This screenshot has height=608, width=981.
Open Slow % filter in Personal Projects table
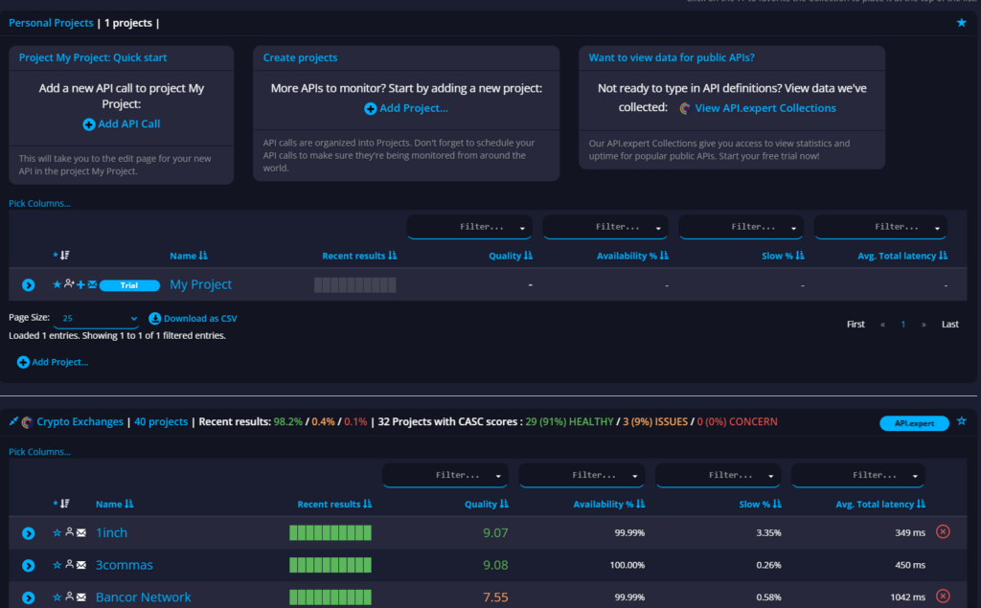[x=741, y=227]
